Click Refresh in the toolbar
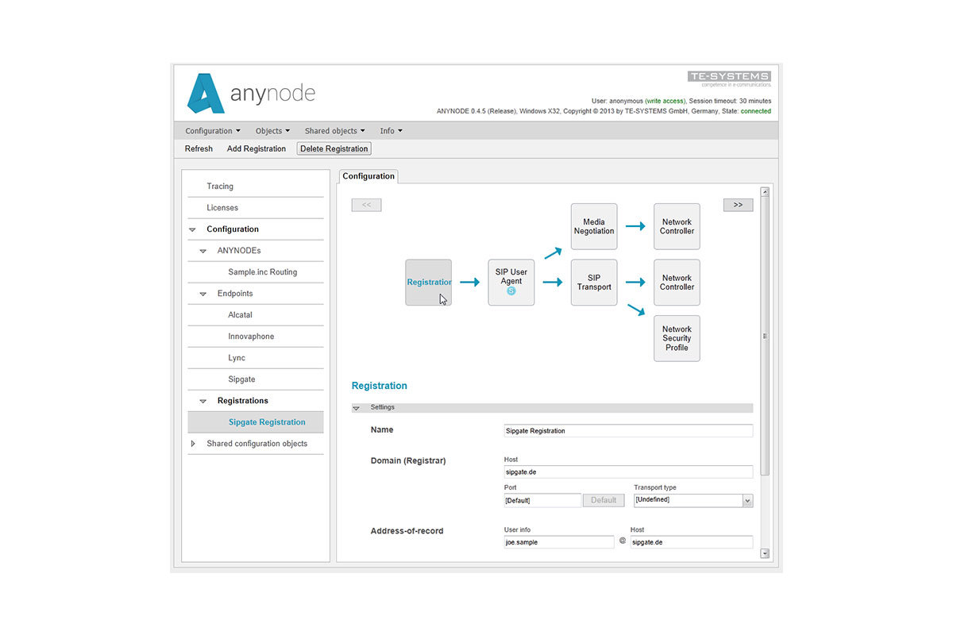Viewport: 953px width, 635px height. pos(199,148)
